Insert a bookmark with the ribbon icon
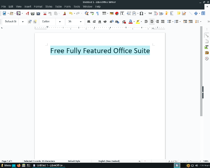 coord(167,13)
